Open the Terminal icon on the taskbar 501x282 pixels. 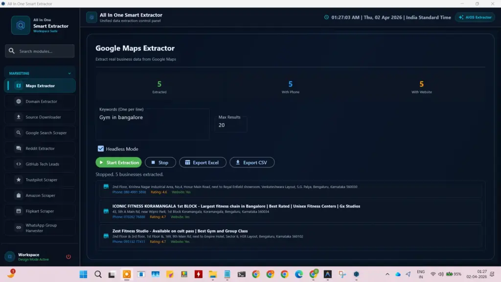coord(242,274)
